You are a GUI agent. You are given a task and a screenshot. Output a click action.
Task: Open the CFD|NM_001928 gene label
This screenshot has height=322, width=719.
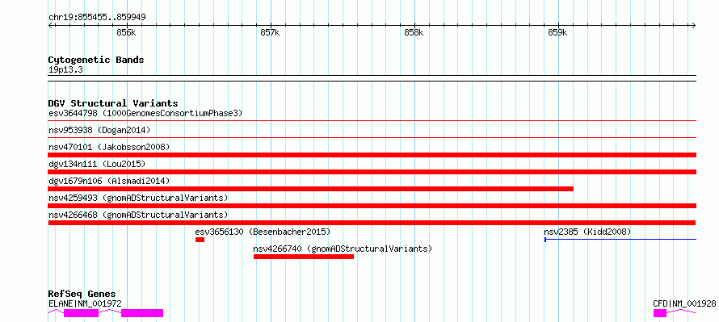click(684, 303)
